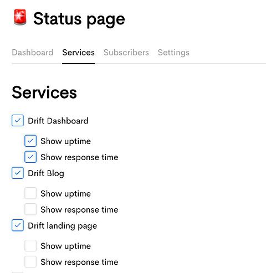
Task: Open the Dashboard tab
Action: coord(33,53)
